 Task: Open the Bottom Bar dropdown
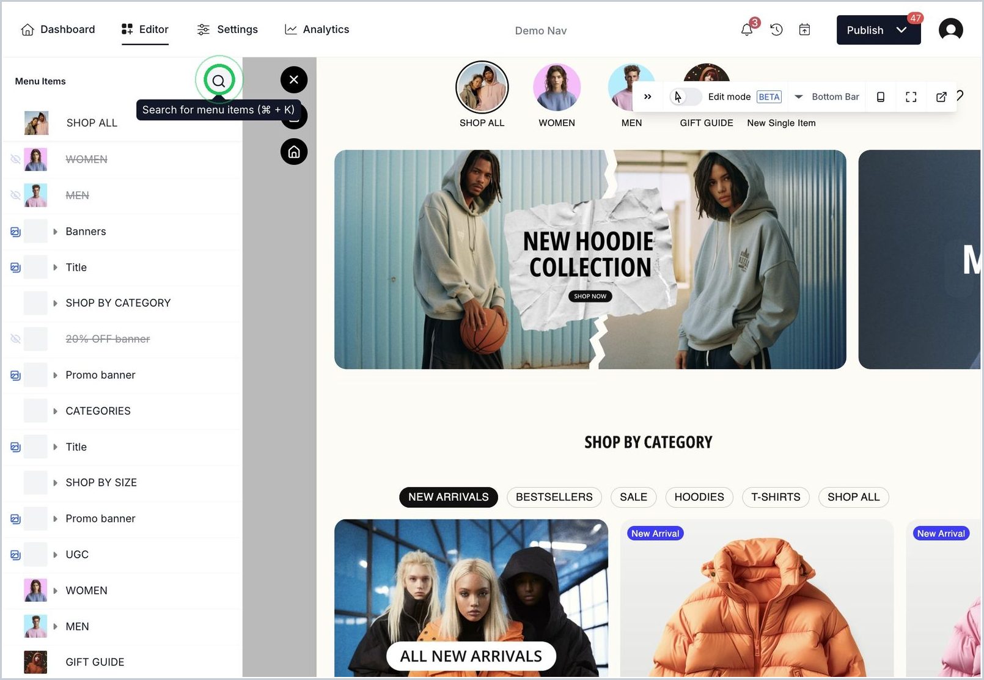pyautogui.click(x=827, y=97)
